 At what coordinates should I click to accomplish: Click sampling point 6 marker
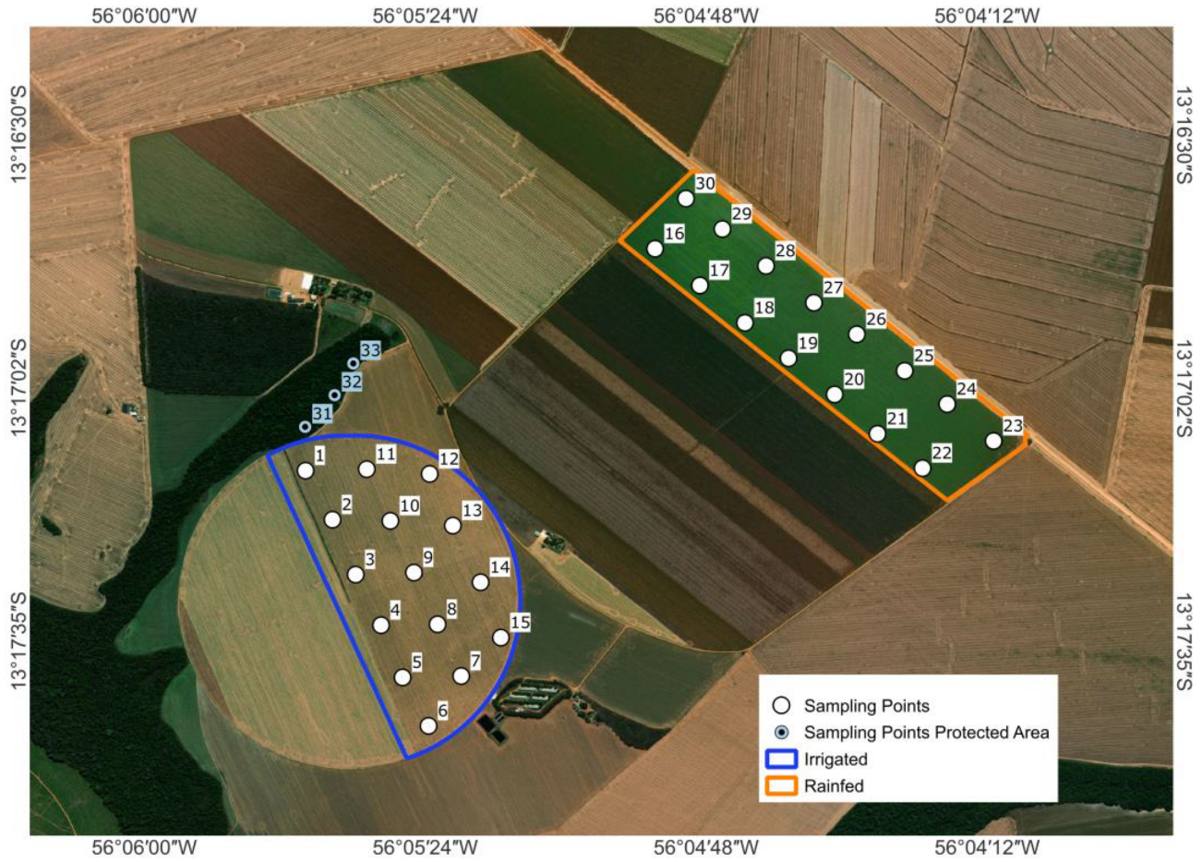(428, 726)
